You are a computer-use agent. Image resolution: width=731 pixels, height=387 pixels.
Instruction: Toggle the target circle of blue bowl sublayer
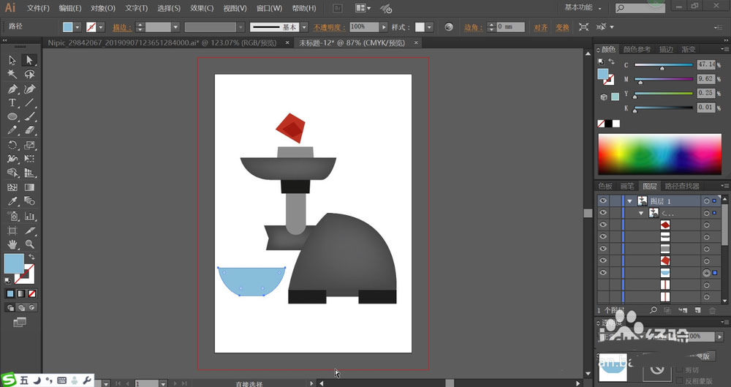(x=707, y=273)
